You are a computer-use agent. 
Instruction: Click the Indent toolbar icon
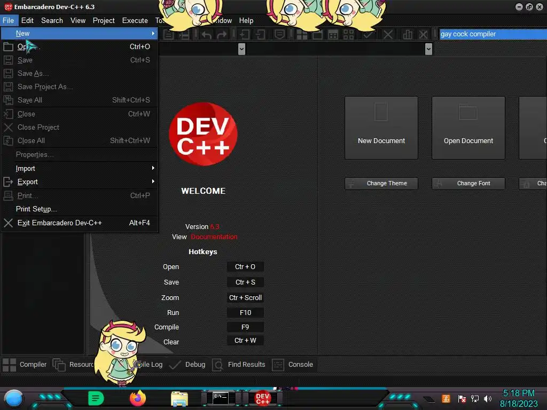pos(244,35)
